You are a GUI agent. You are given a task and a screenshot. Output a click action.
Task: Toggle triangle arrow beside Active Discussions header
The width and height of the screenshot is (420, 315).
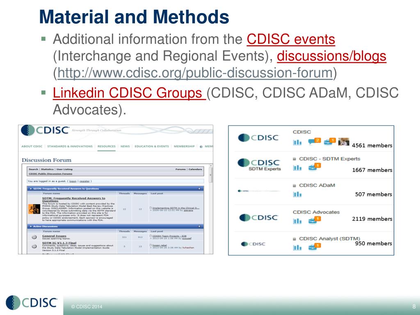click(31, 226)
